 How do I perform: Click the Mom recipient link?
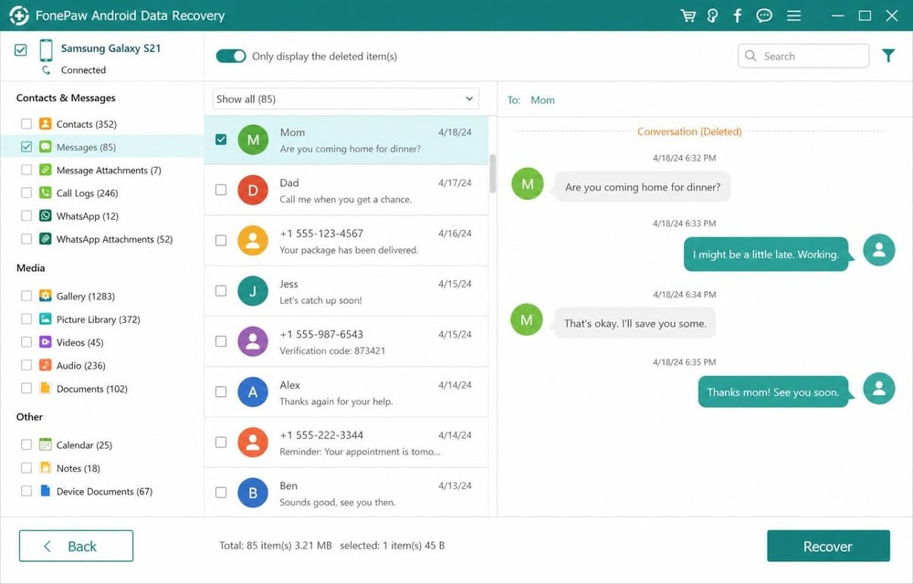(x=542, y=100)
